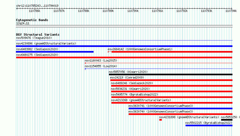Select variant label nsv1160063 (Lou2015)
This screenshot has height=136, width=240.
101,60
